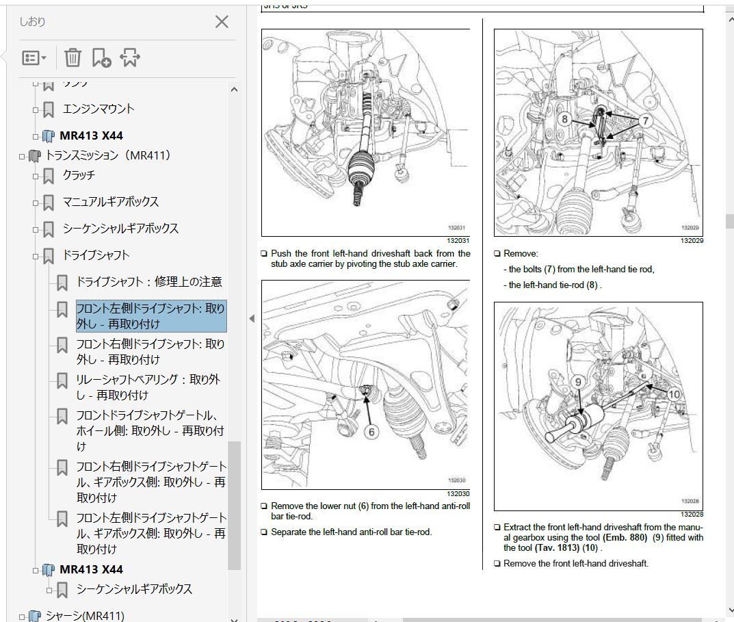Open フロント左側ドライブシャフトゲートル、ギアボックス側 bookmark
The width and height of the screenshot is (734, 622).
(x=151, y=533)
